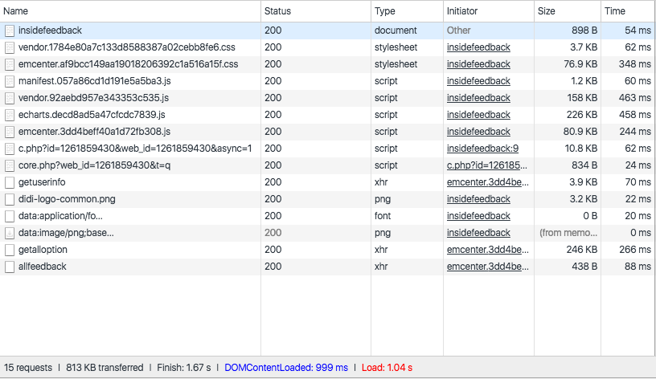
Task: Click the file icon beside insidefeedback
Action: (x=10, y=31)
